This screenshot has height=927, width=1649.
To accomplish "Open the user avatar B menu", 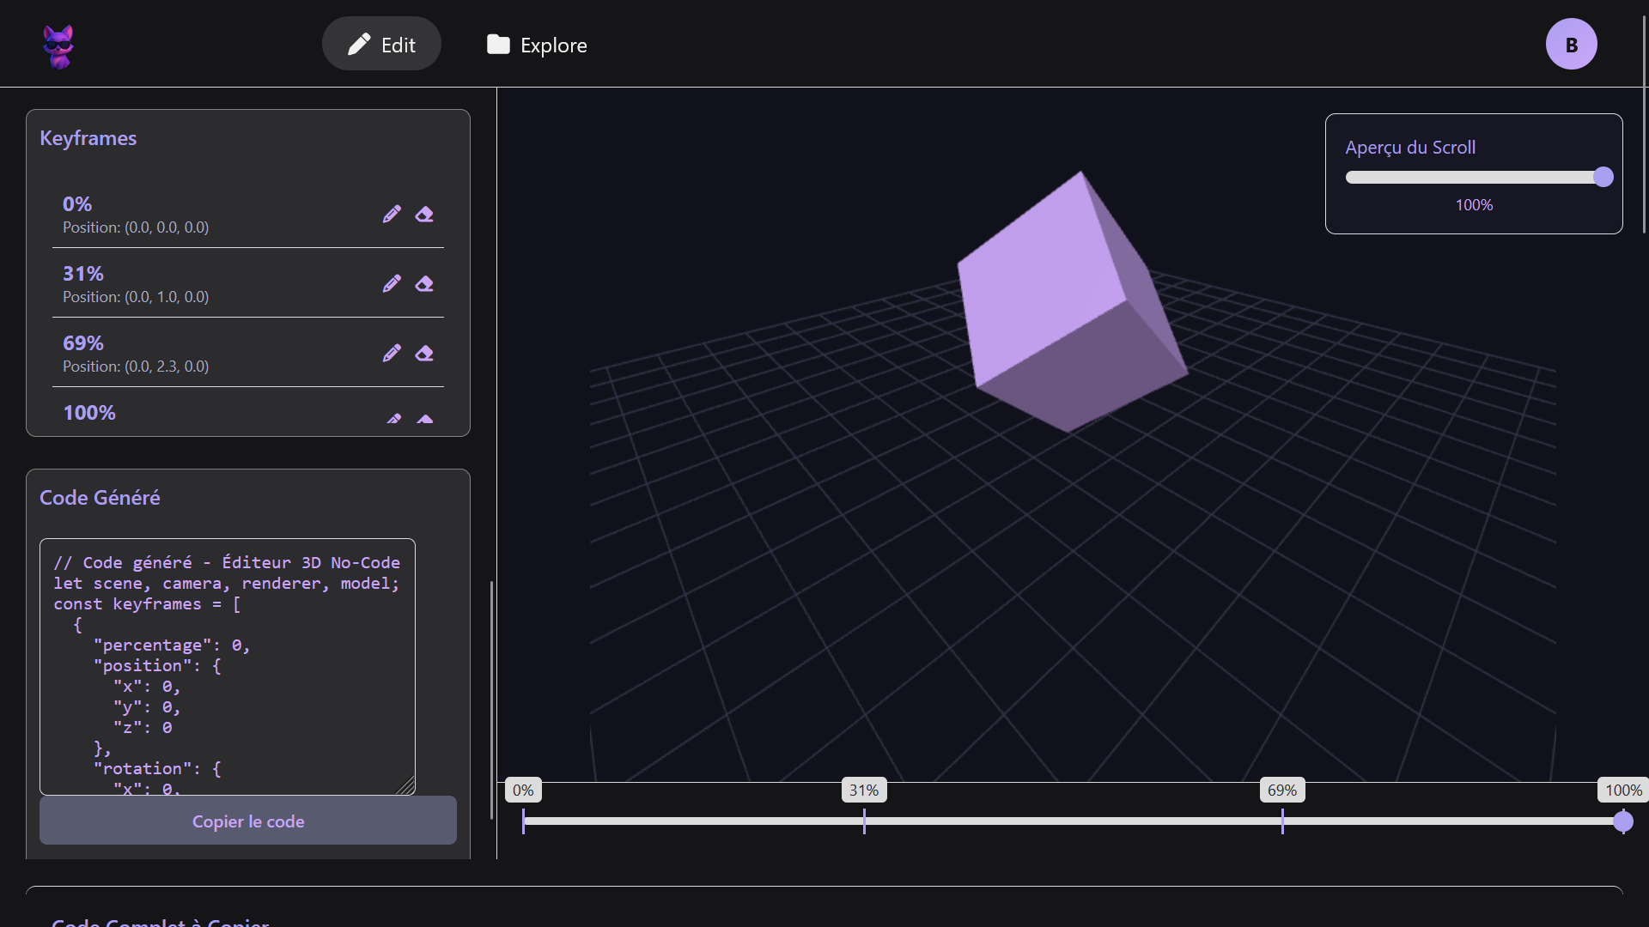I will pos(1571,45).
